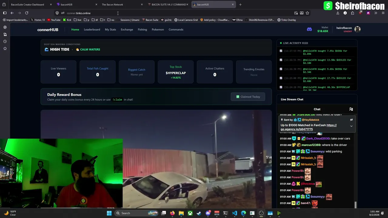Open the taskbar clock showing 1:01 AM
Viewport: 388px width, 218px height.
(x=375, y=213)
